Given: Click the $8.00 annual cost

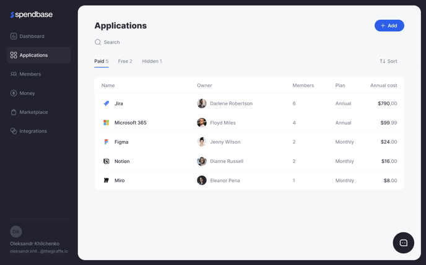Looking at the screenshot, I should [391, 180].
